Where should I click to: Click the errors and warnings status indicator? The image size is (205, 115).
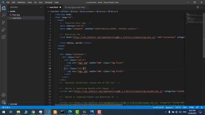point(6,107)
